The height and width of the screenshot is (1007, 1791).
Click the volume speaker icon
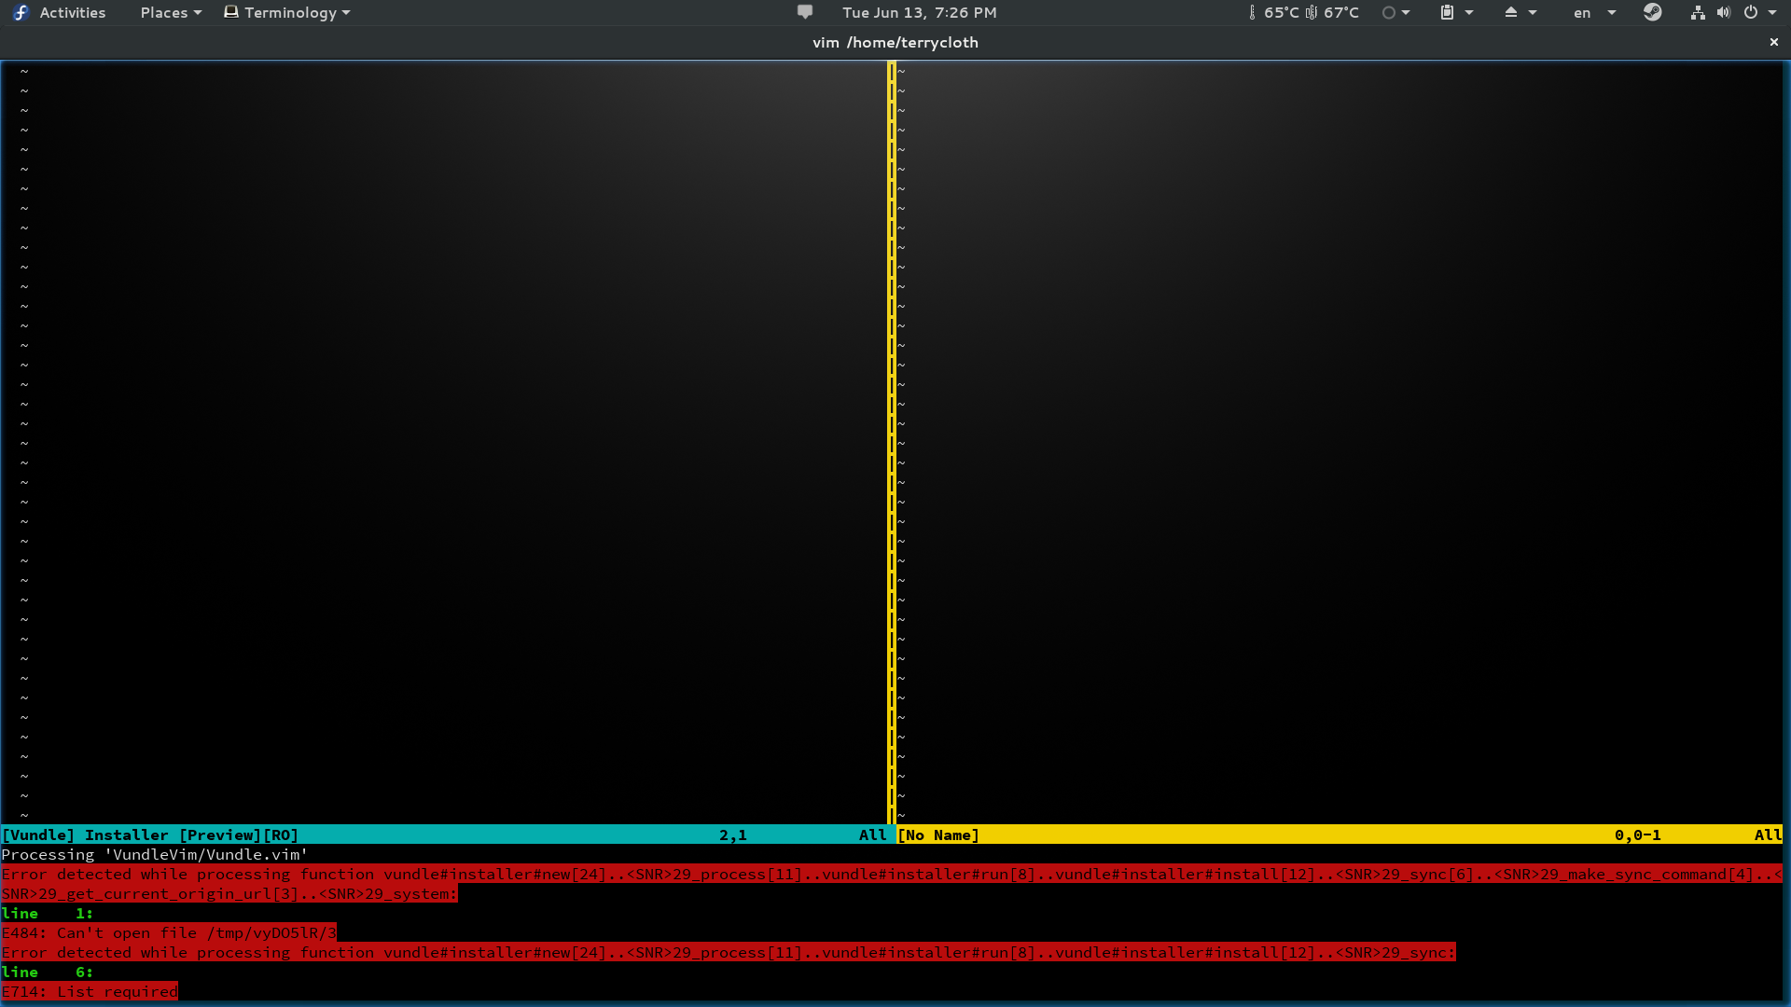pos(1724,12)
